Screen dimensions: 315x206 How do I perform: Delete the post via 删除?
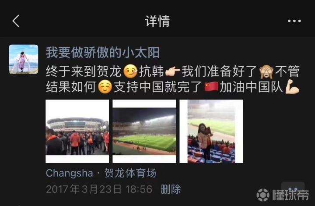click(171, 189)
